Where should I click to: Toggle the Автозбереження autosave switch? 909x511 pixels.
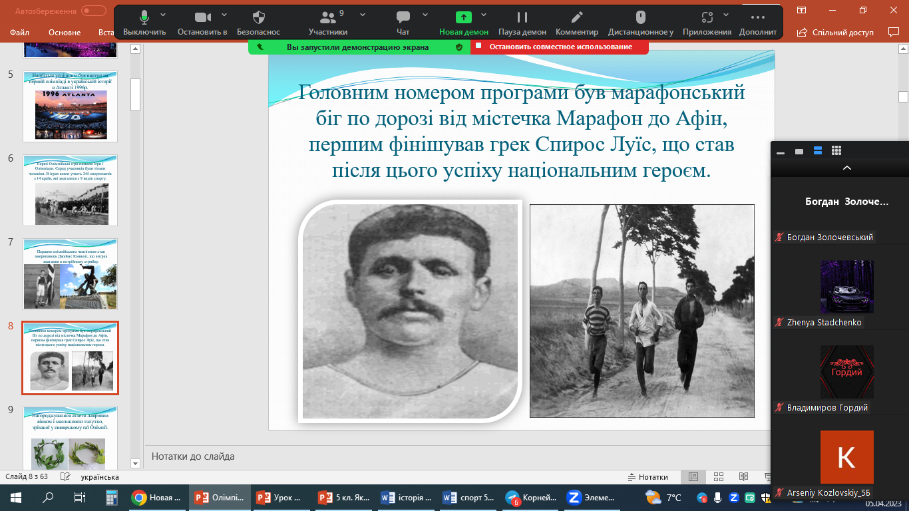(x=94, y=11)
